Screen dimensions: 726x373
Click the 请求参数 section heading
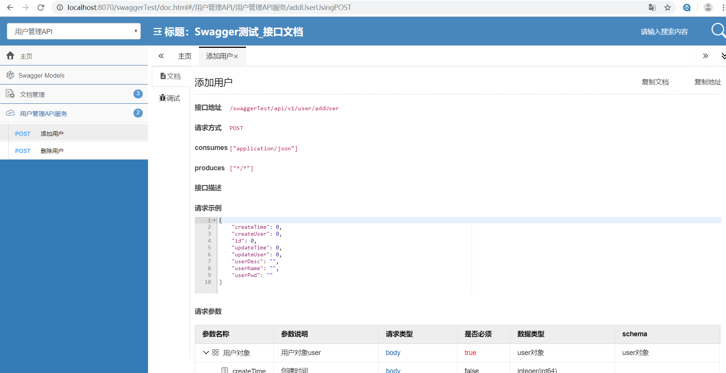click(x=208, y=311)
